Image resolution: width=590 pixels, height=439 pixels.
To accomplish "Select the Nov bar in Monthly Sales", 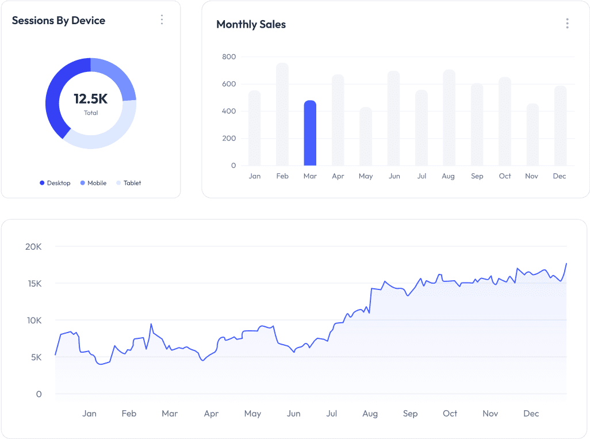I will 532,135.
